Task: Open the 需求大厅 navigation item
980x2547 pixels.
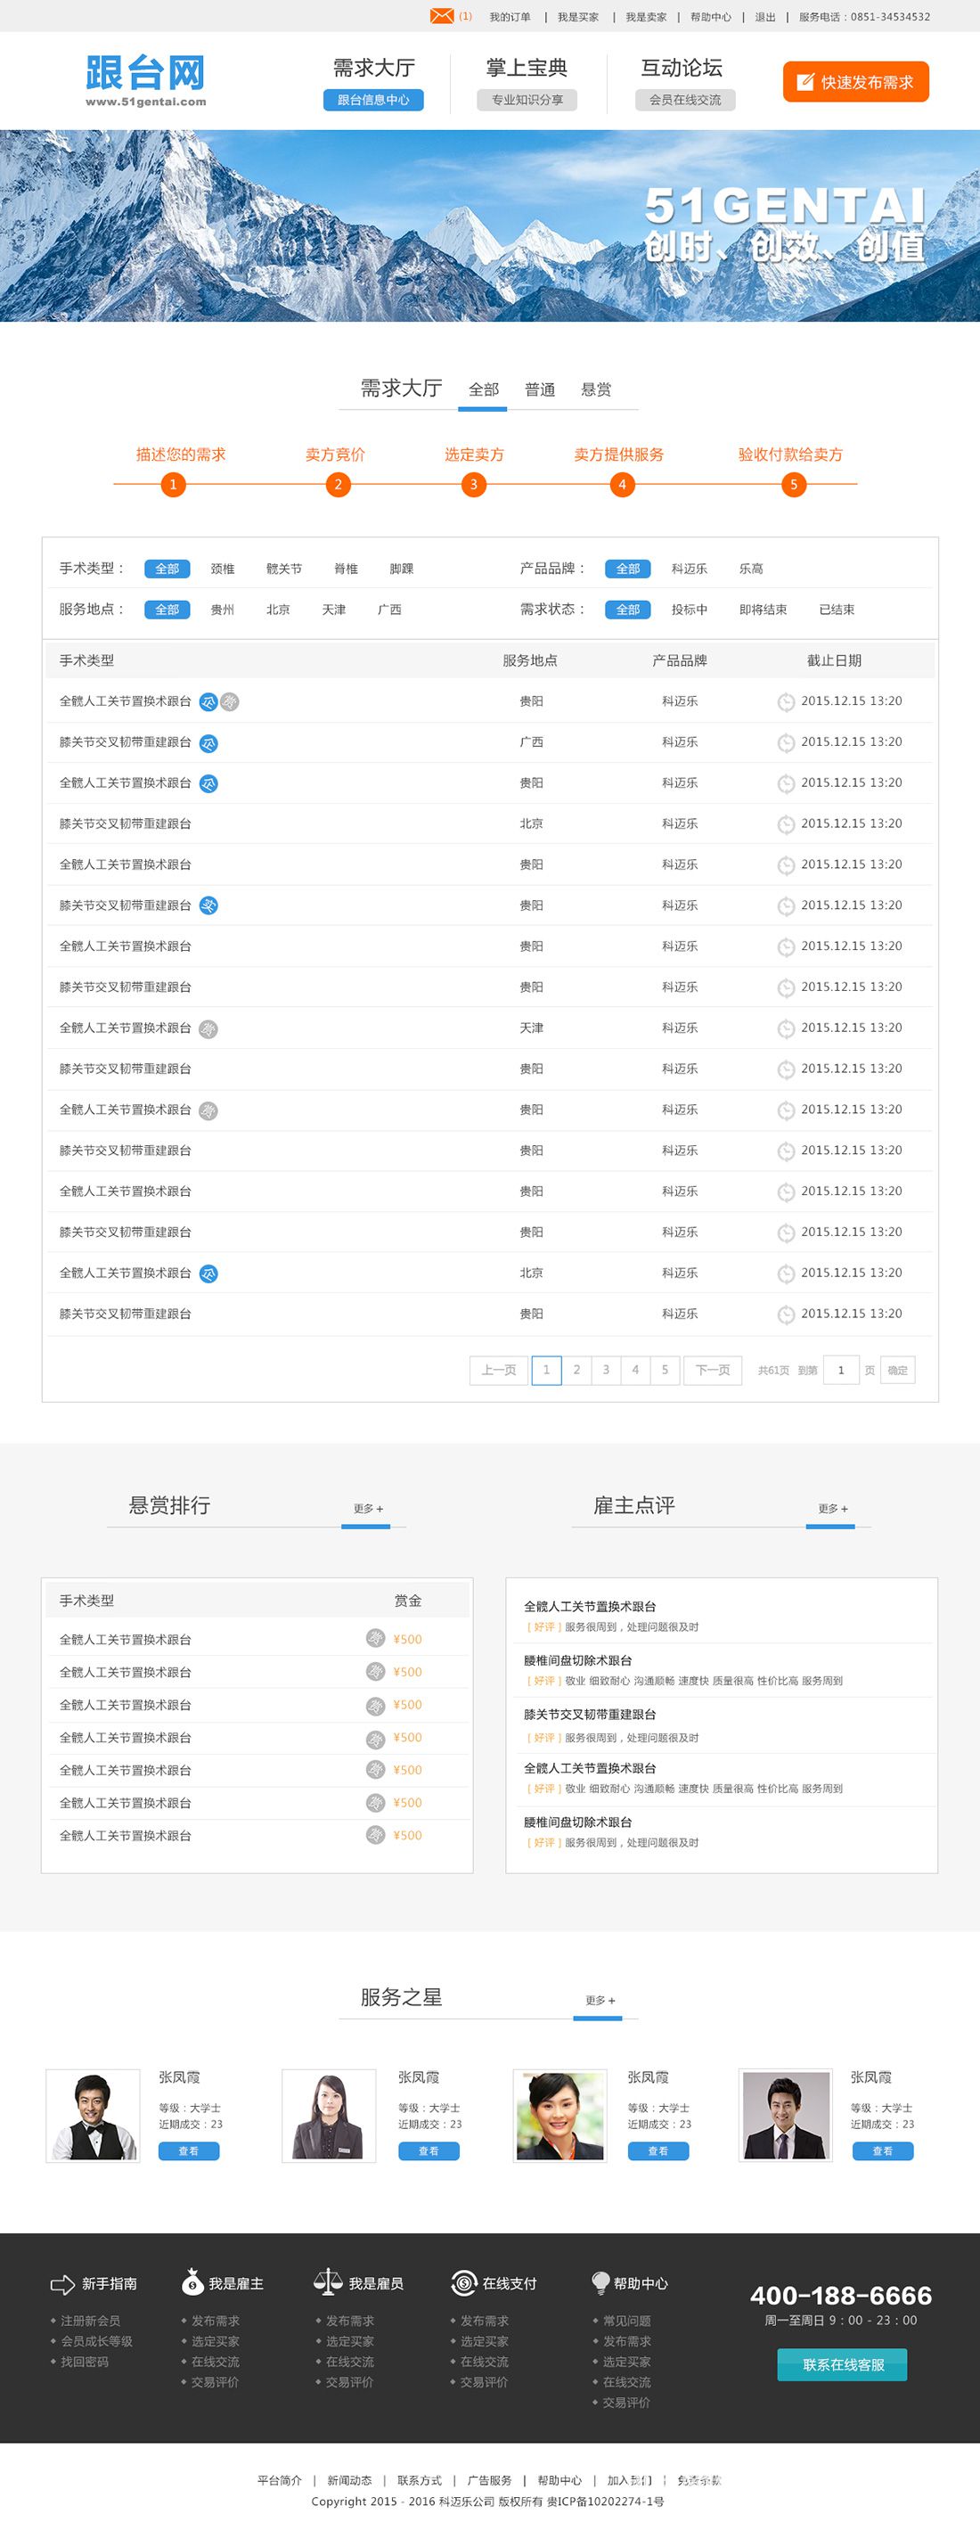Action: coord(374,69)
